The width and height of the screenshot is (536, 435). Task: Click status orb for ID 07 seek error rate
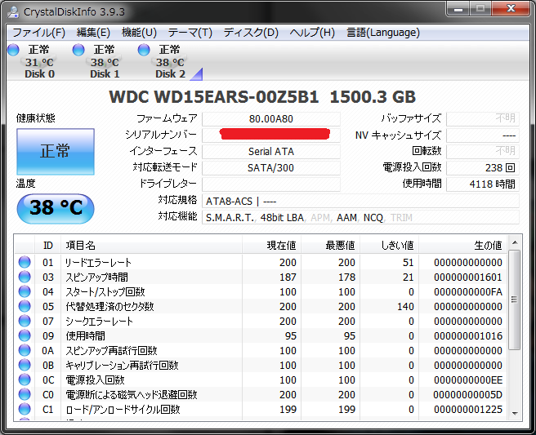point(25,321)
